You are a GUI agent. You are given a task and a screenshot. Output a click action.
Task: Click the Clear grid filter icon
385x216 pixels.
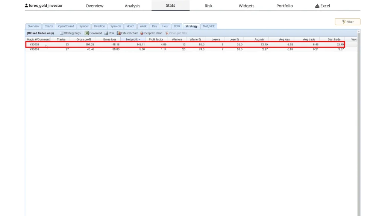[167, 33]
